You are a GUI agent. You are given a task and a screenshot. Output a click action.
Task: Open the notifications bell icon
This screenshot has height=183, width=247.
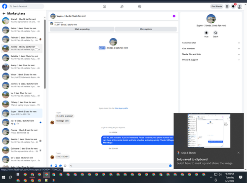(233, 6)
